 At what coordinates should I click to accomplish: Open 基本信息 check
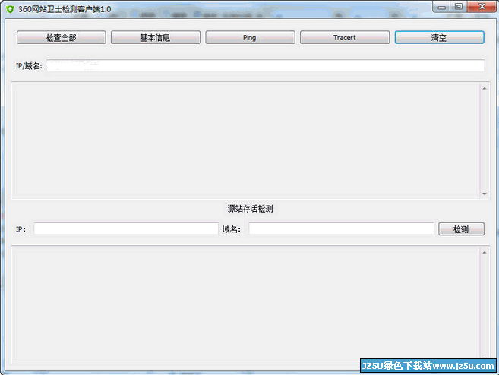point(156,37)
